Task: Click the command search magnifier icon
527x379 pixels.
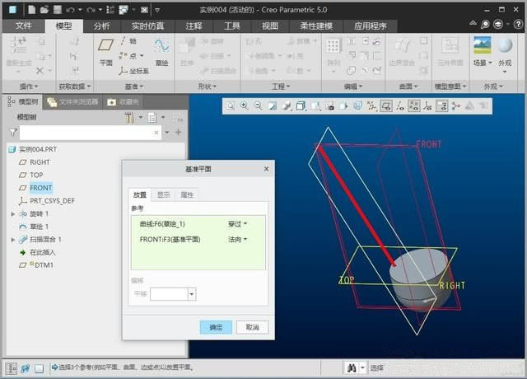Action: click(x=485, y=24)
